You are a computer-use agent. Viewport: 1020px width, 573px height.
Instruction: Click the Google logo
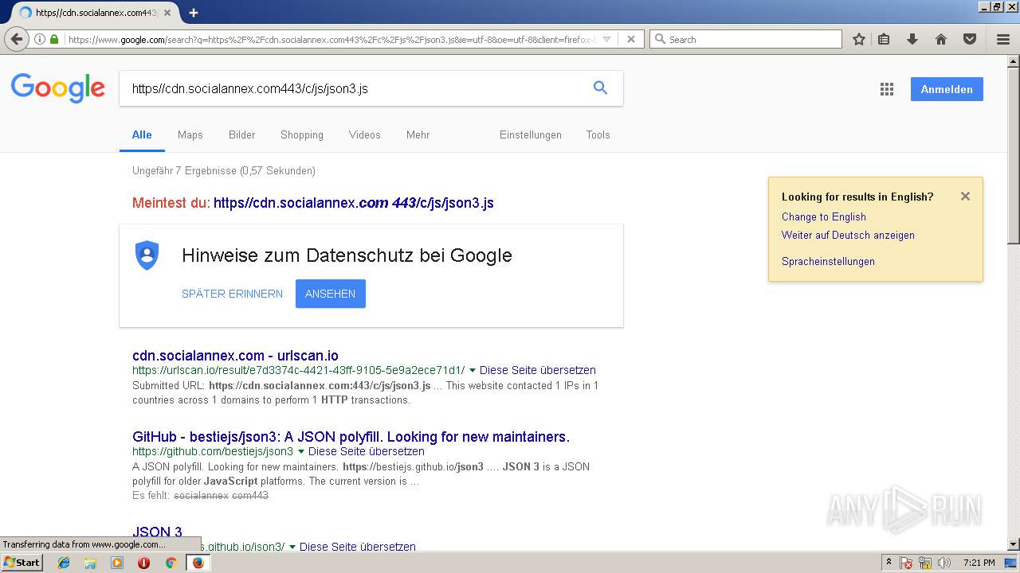point(58,88)
